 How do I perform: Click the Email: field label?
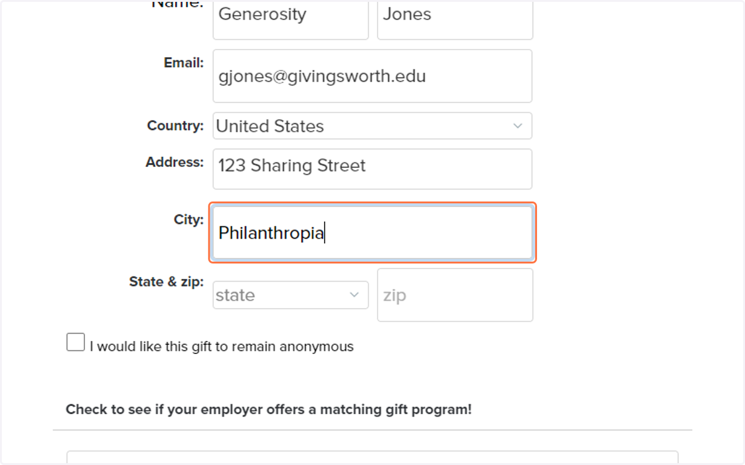pyautogui.click(x=184, y=63)
